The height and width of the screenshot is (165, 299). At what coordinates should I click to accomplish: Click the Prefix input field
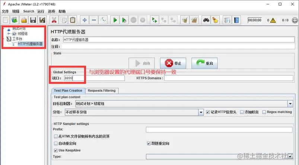(219, 130)
